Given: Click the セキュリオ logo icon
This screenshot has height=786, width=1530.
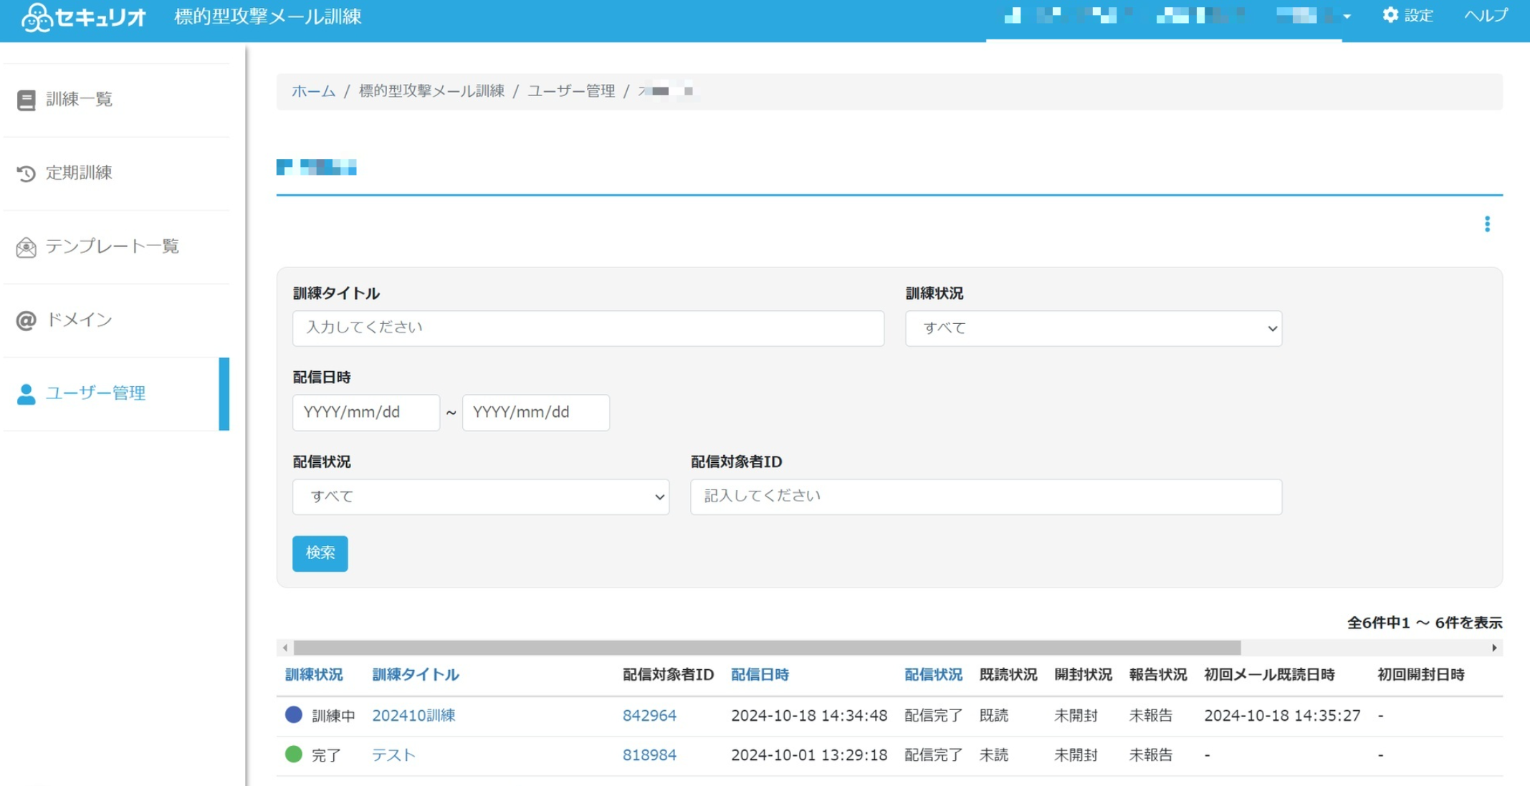Looking at the screenshot, I should point(36,17).
